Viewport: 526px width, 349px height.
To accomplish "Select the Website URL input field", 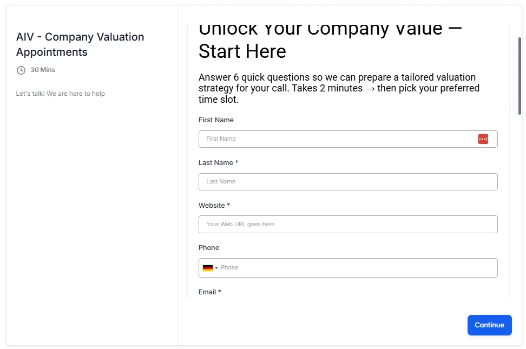I will pos(348,225).
